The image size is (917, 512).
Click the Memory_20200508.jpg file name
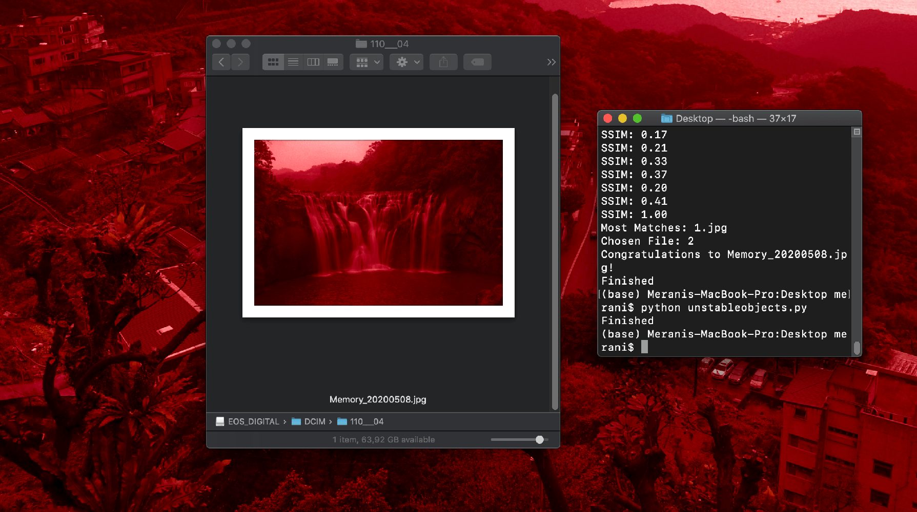[x=378, y=399]
